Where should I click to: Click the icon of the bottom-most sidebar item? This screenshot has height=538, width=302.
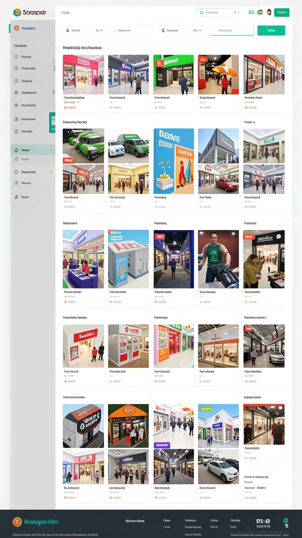[16, 197]
